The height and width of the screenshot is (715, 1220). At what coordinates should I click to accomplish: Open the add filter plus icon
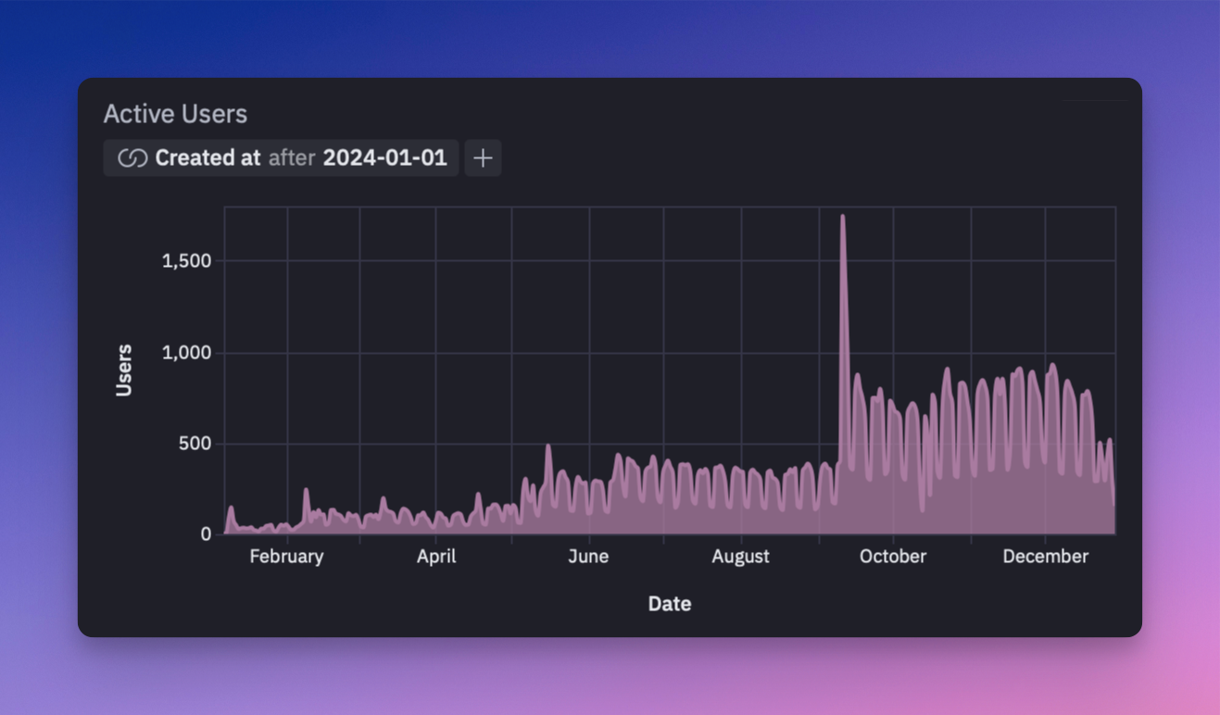pyautogui.click(x=482, y=157)
